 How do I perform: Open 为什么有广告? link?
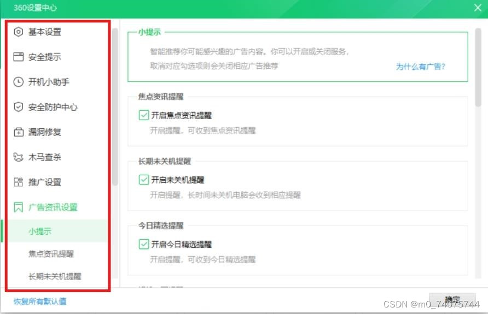pyautogui.click(x=421, y=67)
